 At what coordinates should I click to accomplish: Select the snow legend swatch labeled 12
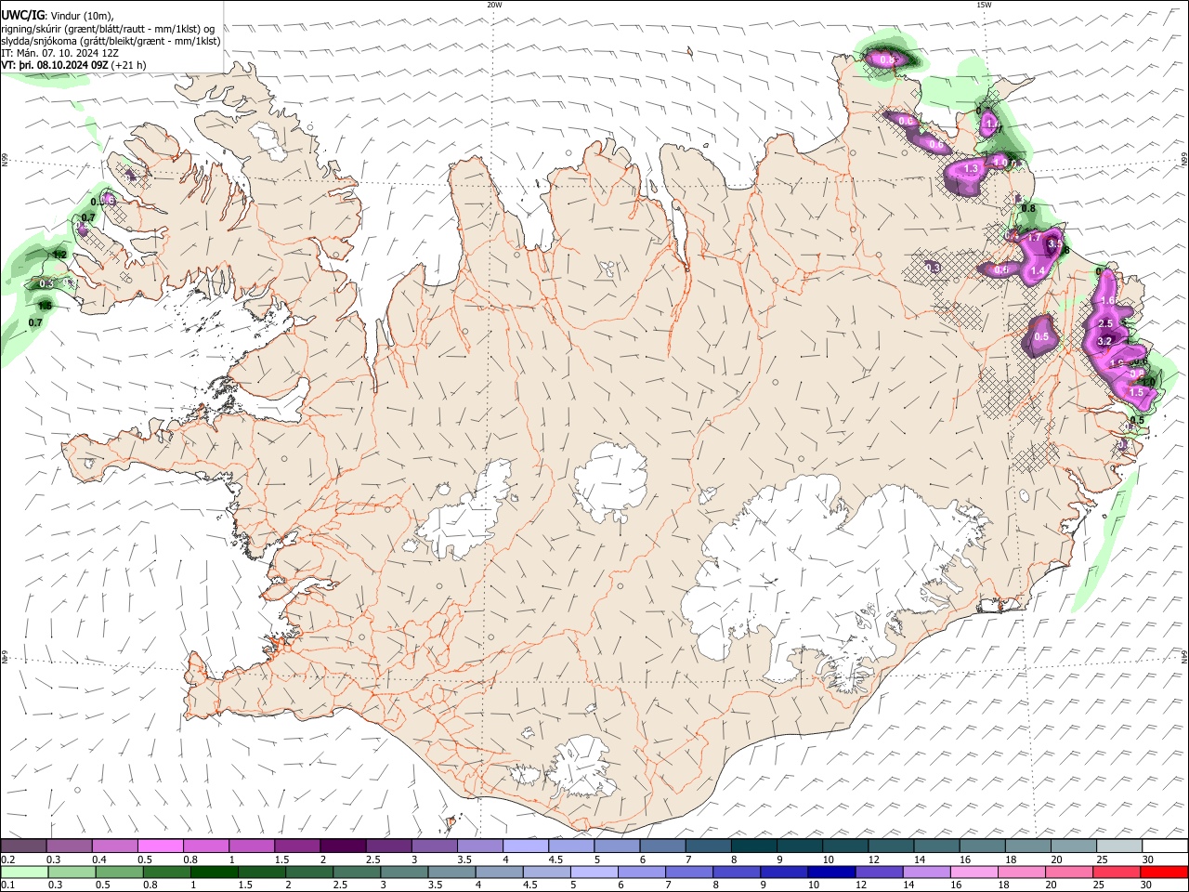coord(892,846)
